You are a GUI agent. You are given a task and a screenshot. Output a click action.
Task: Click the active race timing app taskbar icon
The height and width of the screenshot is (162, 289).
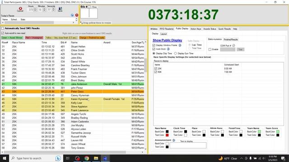coord(105,158)
